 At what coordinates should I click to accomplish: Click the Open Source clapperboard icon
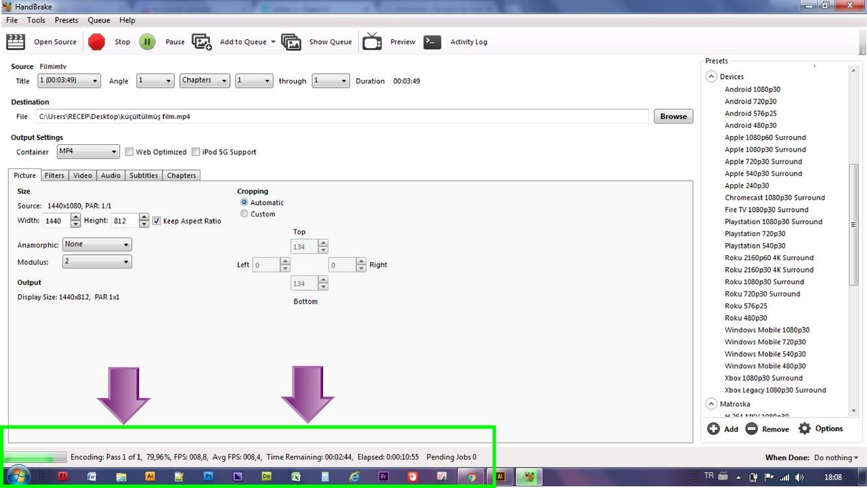click(x=16, y=42)
